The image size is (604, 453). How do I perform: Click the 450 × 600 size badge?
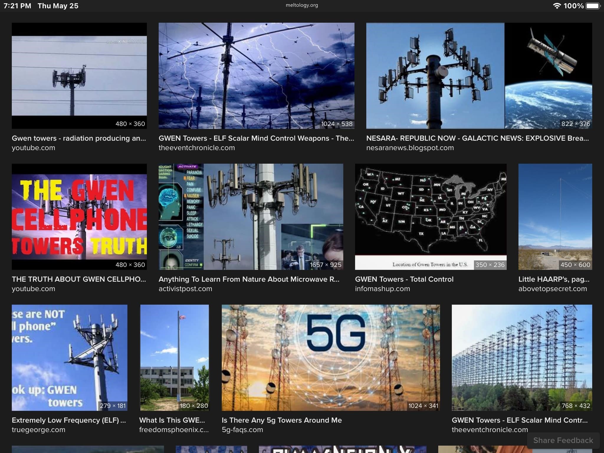click(575, 265)
